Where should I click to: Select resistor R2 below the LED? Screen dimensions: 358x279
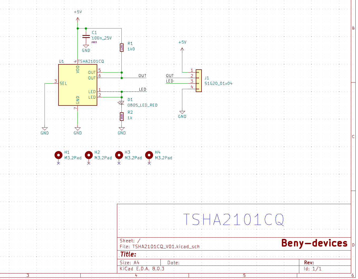point(121,116)
